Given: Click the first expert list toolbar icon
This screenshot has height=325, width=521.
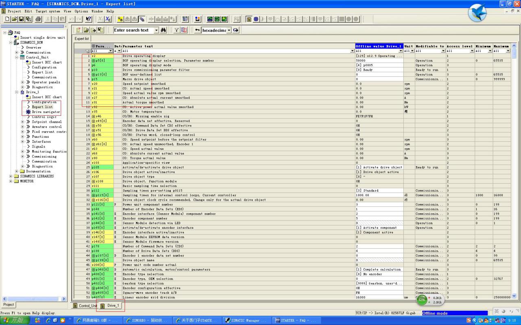Looking at the screenshot, I should [x=78, y=30].
